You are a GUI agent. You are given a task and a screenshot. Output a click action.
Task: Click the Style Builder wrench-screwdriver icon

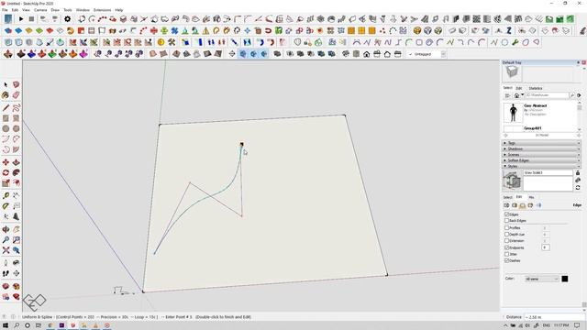[172, 42]
